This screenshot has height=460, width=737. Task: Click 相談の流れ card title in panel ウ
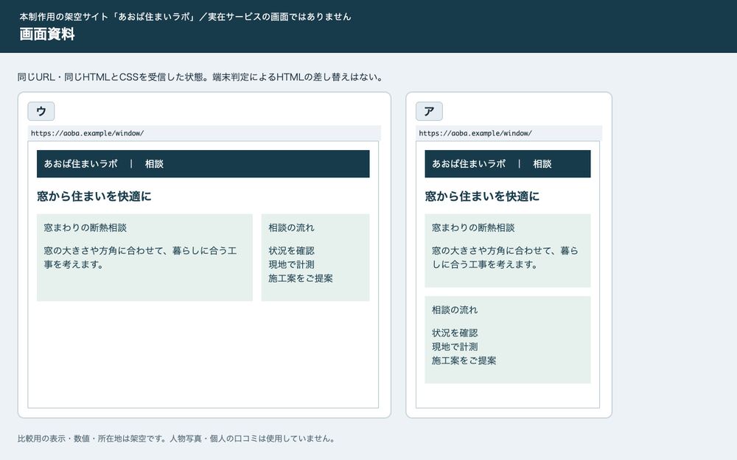pyautogui.click(x=291, y=227)
